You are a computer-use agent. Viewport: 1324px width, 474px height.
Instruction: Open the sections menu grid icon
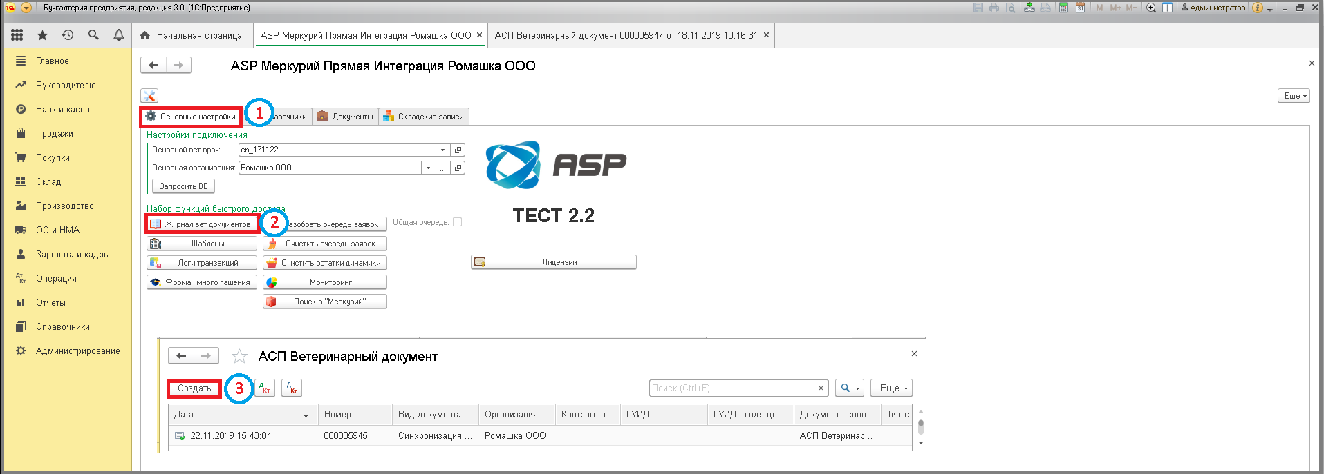tap(17, 35)
